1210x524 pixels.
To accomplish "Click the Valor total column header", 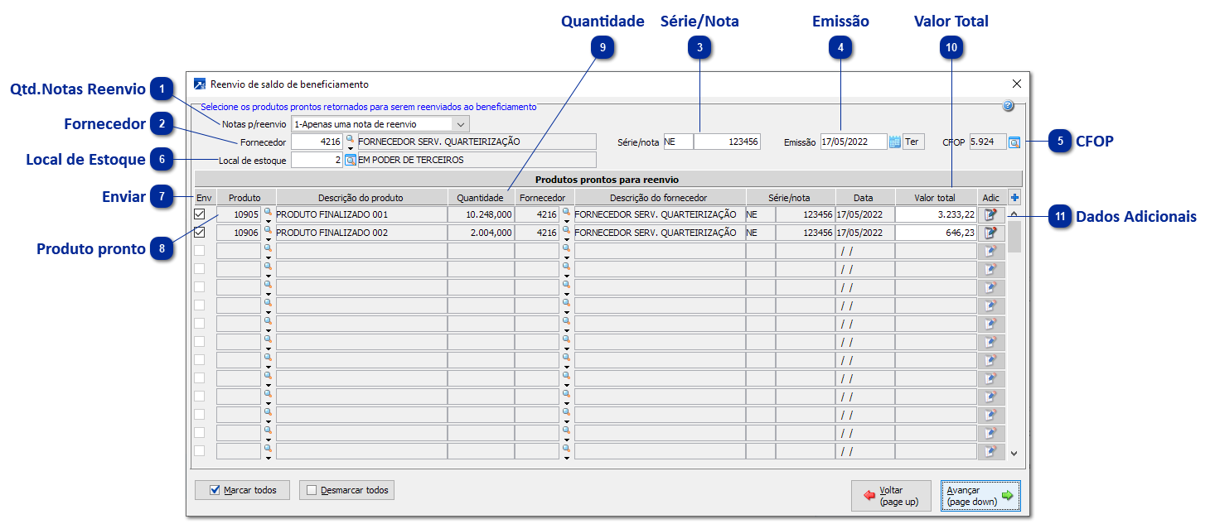I will coord(935,198).
